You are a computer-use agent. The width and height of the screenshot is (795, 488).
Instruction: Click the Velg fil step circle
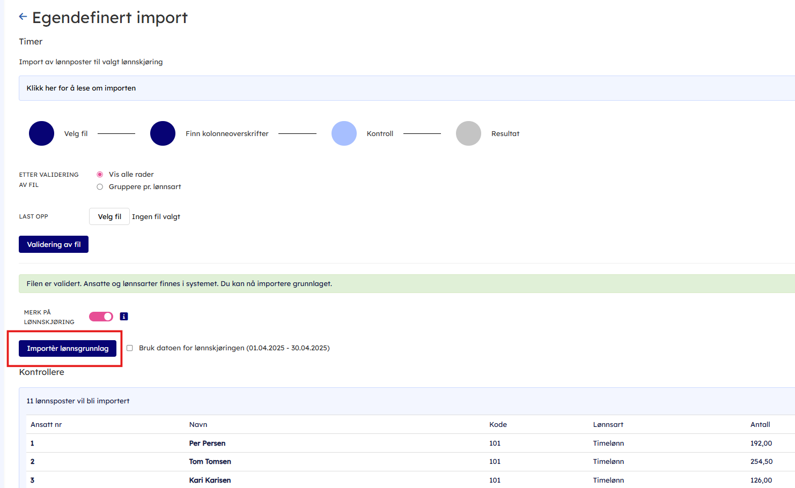coord(41,133)
